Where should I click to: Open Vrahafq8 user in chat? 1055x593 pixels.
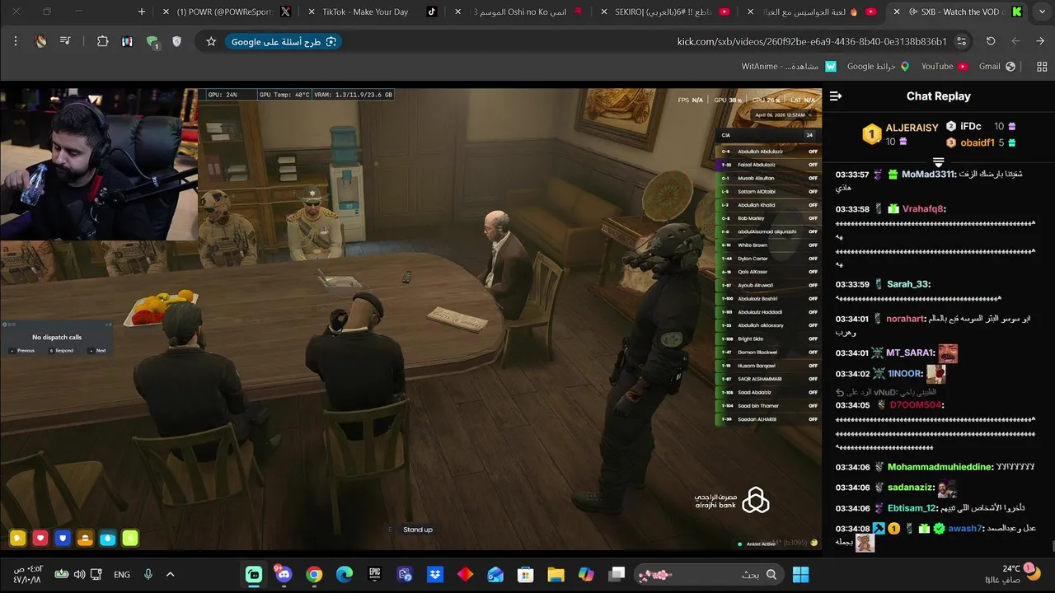[924, 209]
